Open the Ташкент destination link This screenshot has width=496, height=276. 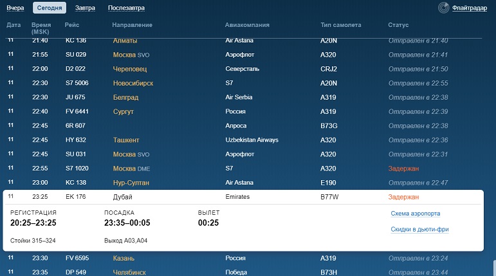(126, 140)
